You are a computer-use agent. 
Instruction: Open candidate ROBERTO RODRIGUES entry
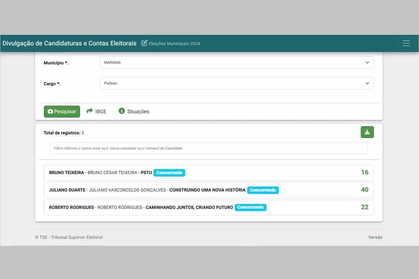(x=71, y=208)
